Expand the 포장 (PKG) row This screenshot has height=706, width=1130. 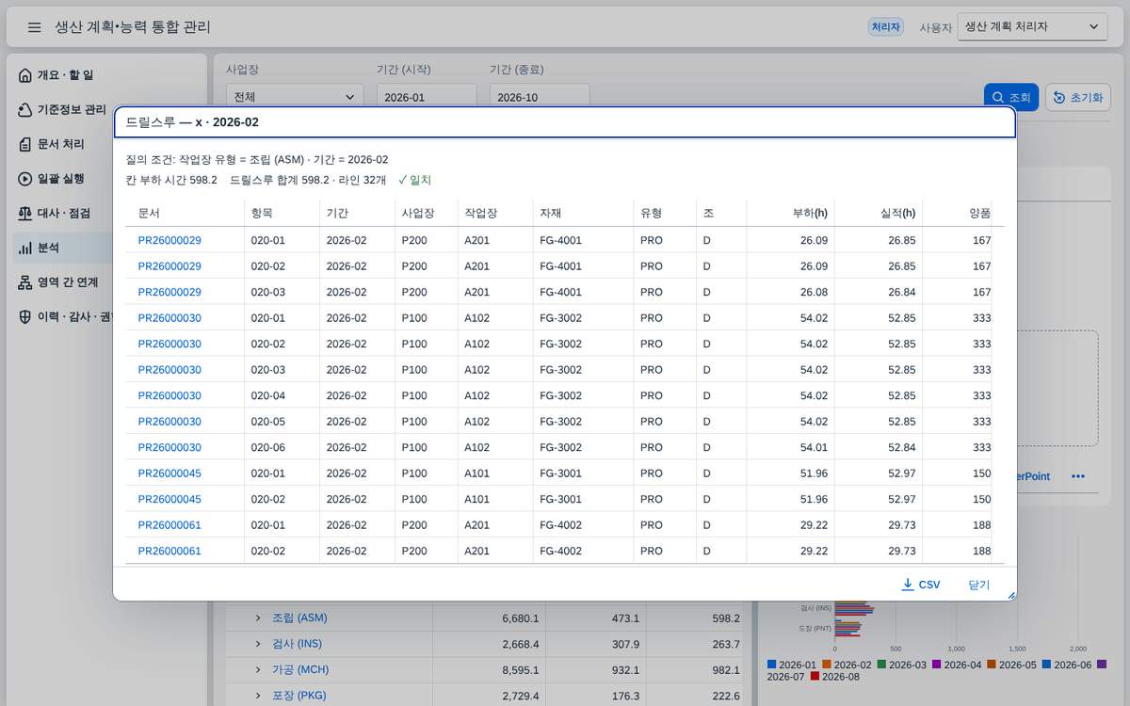[257, 696]
